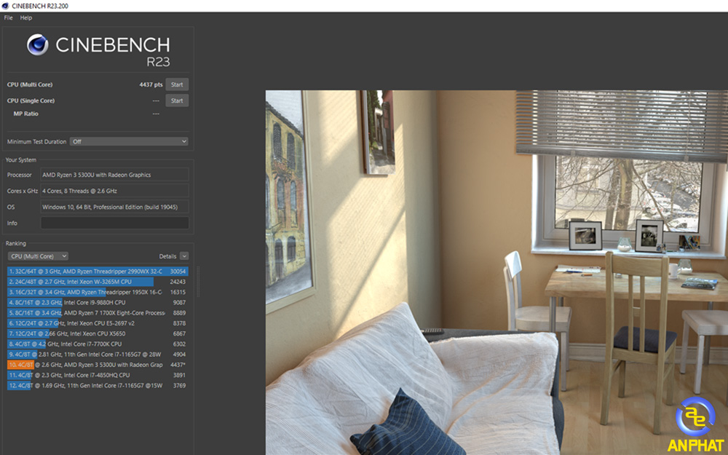Start the CPU Multi Core test

[x=177, y=84]
